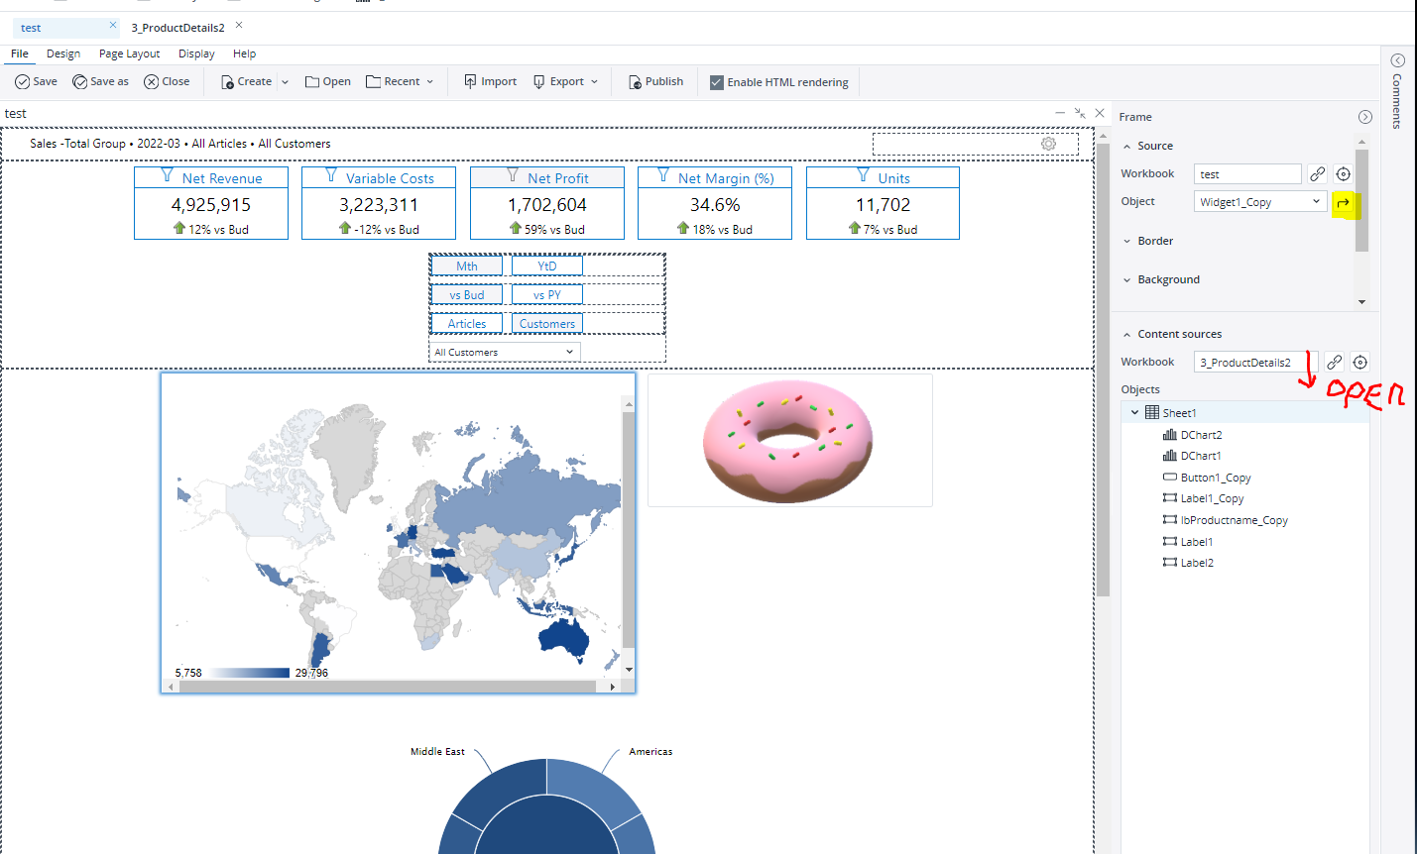Click link icon next to Source workbook
The image size is (1417, 854).
coord(1317,174)
